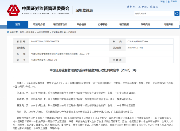Go to 证监局主题分类 in the breadcrumb

pos(59,32)
